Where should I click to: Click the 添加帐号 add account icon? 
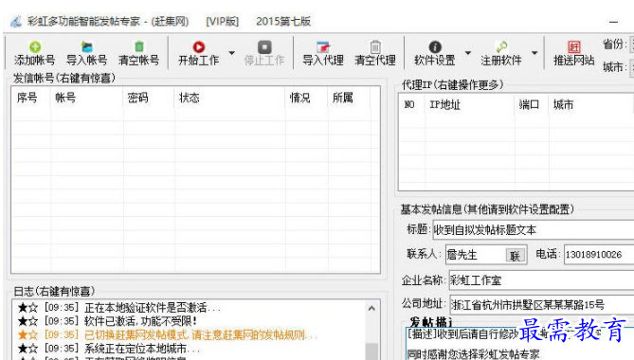point(35,46)
